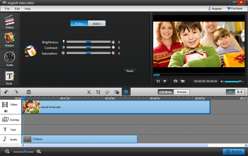Select the scissors cut tool
Viewport: 248px width, 156px height.
tap(89, 92)
